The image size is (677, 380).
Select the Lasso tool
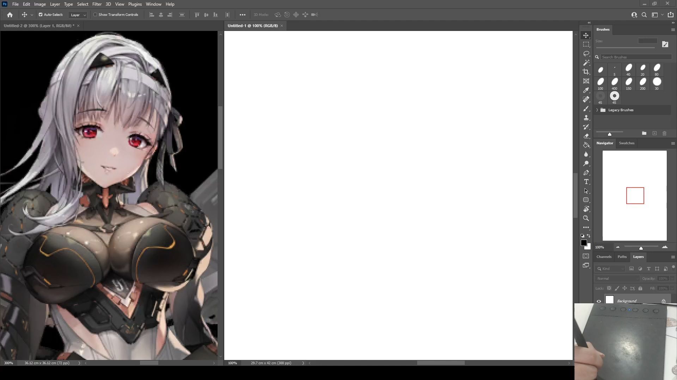tap(586, 53)
